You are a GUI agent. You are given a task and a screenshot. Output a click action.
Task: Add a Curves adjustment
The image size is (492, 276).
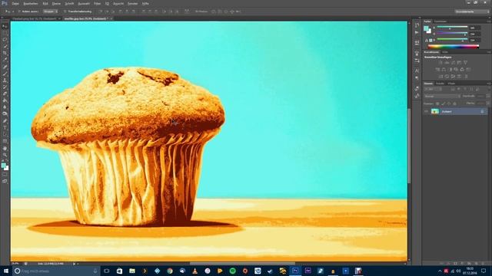(453, 63)
